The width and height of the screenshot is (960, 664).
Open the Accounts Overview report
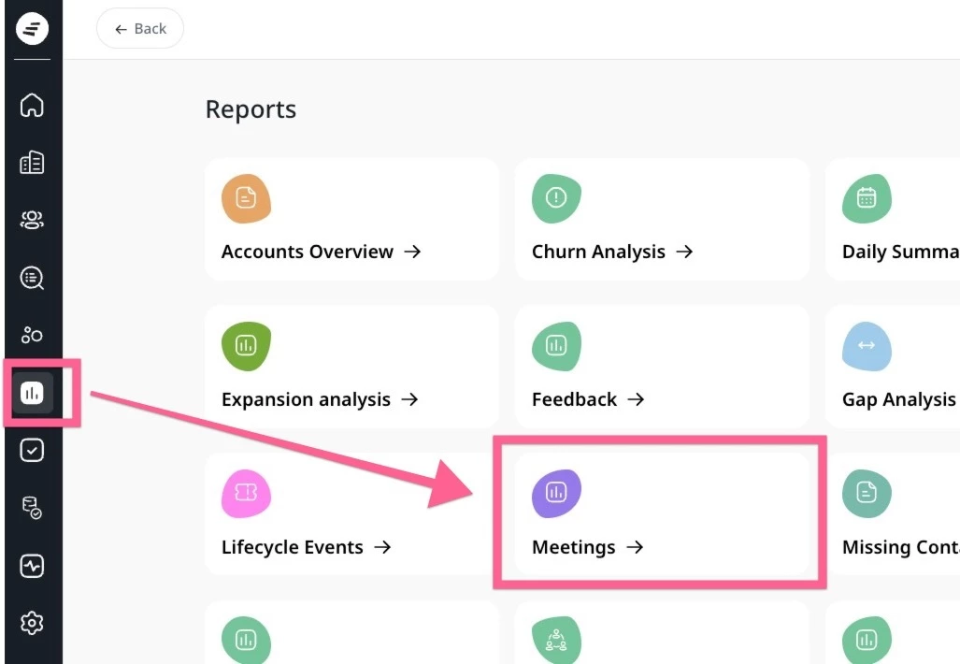351,219
